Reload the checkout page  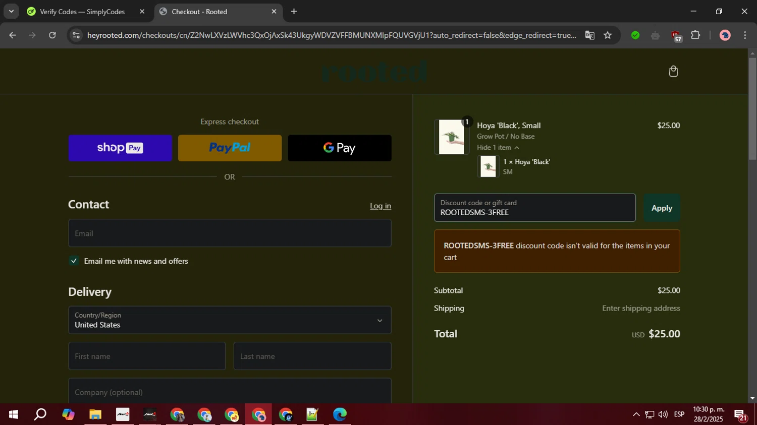[52, 35]
